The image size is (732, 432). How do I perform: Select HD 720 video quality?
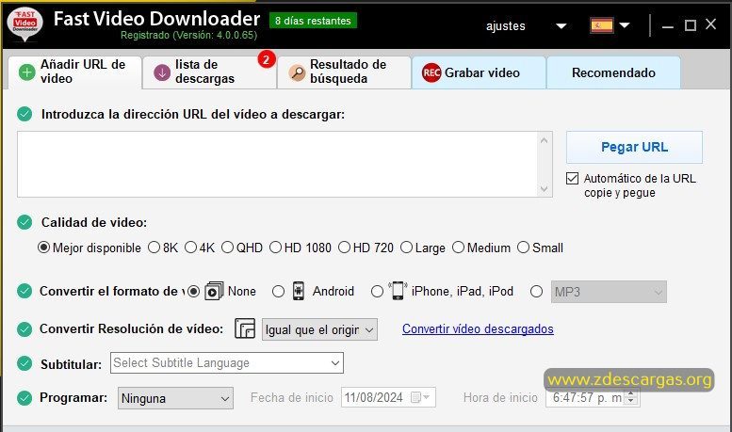pos(344,248)
